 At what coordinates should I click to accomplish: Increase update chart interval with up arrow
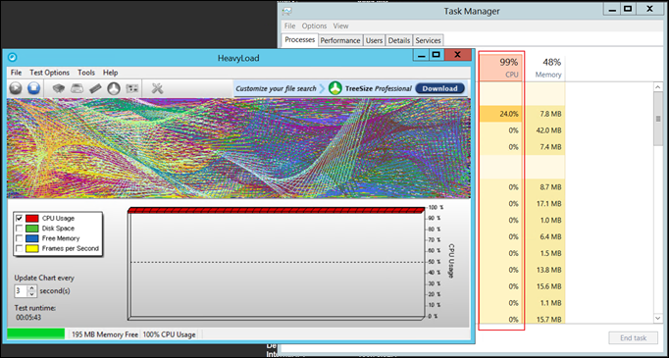(32, 288)
